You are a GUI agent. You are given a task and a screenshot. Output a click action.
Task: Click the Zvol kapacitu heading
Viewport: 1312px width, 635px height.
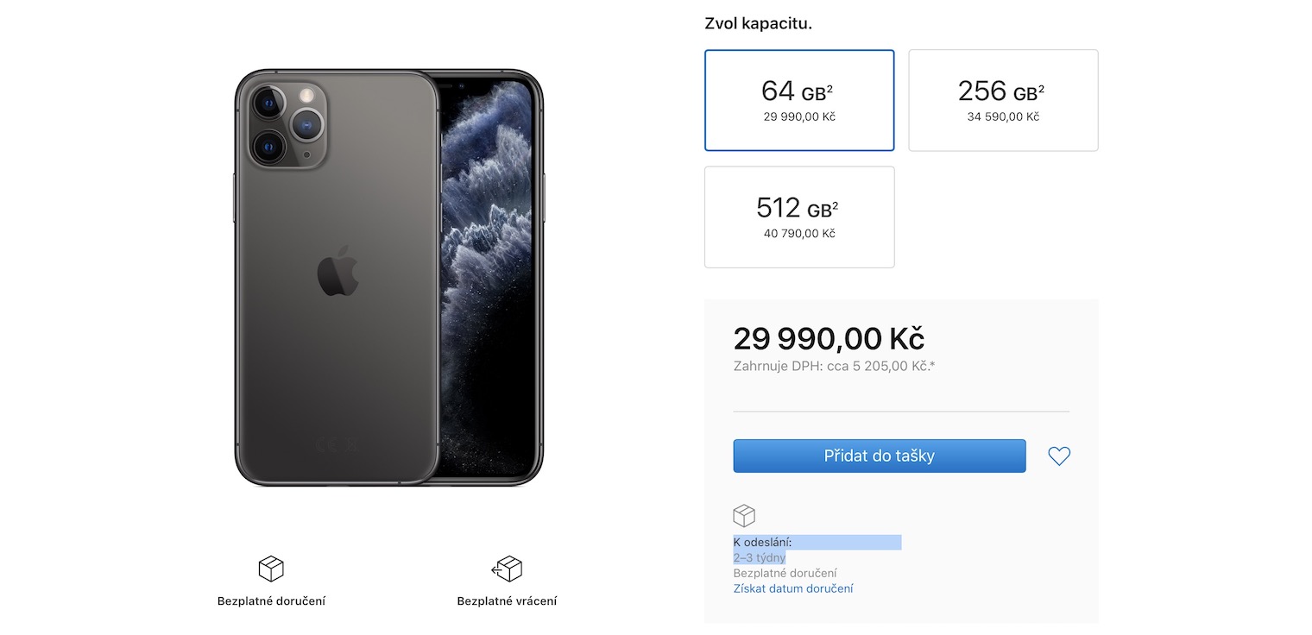pyautogui.click(x=758, y=23)
